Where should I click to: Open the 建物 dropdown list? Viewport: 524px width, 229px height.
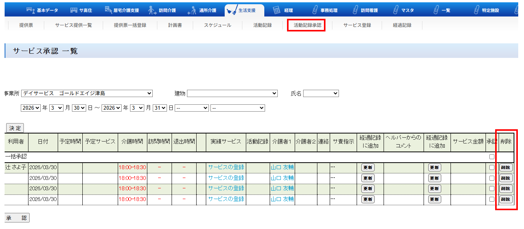(x=232, y=93)
